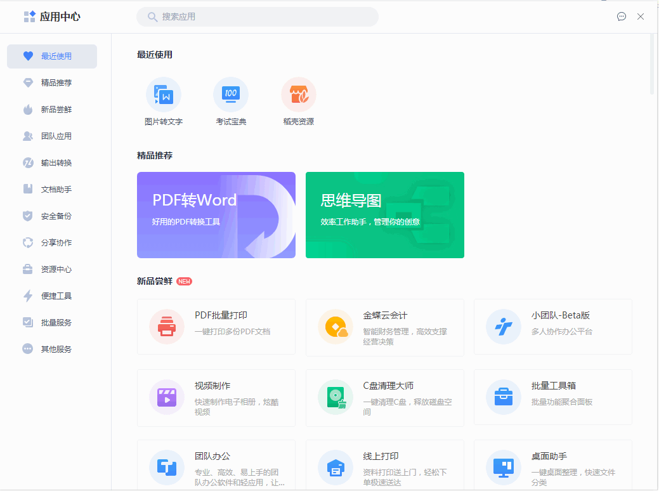Screen dimensions: 659x491
Task: Click the 线上打印 title text
Action: (x=381, y=456)
